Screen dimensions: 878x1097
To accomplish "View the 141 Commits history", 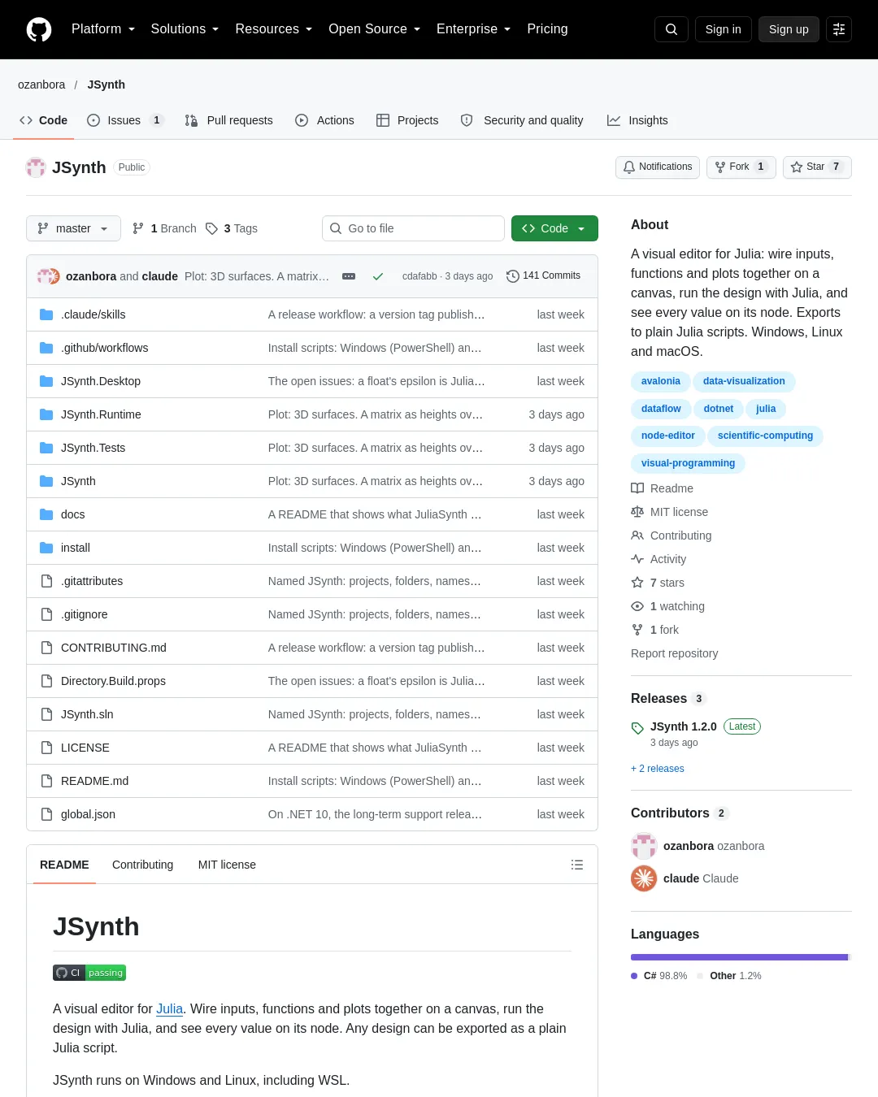I will click(x=543, y=275).
